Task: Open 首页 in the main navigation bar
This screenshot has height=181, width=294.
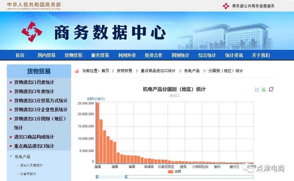Action: [20, 55]
